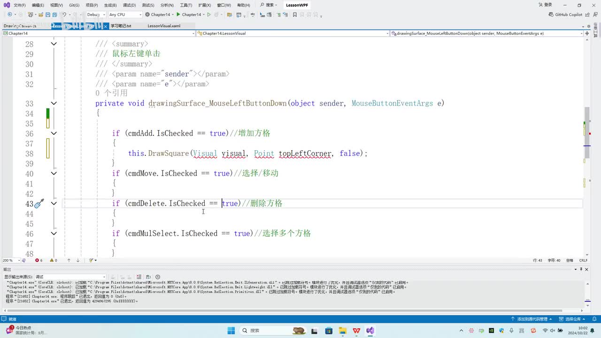Collapse the cmdMulSelect if block at line 46

[54, 233]
